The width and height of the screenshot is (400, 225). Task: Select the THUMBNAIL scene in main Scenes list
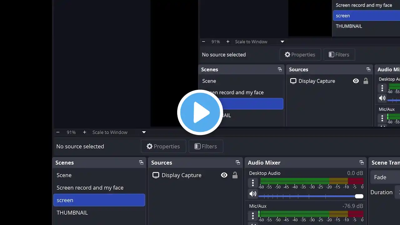[x=99, y=212]
